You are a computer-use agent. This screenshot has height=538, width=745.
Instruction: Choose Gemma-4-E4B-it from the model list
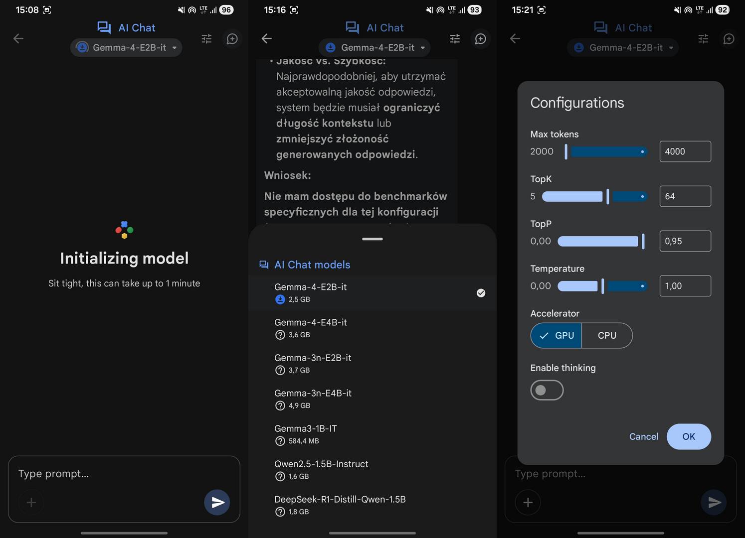[372, 328]
